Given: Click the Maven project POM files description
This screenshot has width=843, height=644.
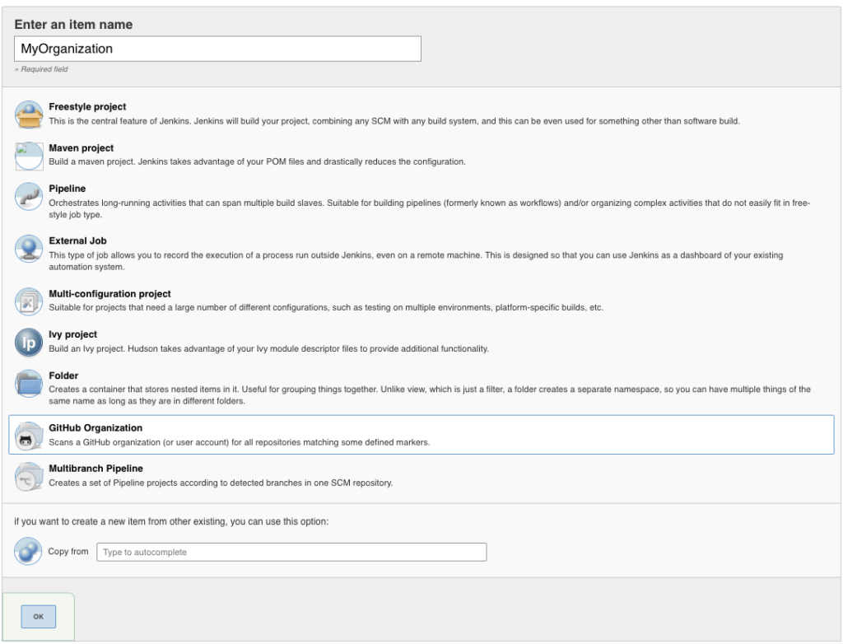Looking at the screenshot, I should coord(257,161).
